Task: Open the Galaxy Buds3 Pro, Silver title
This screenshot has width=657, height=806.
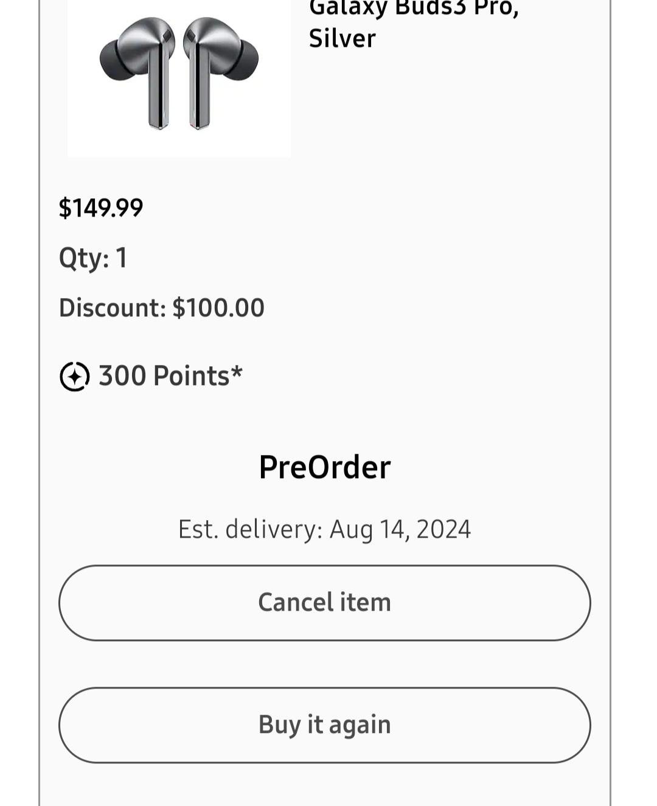Action: tap(414, 23)
